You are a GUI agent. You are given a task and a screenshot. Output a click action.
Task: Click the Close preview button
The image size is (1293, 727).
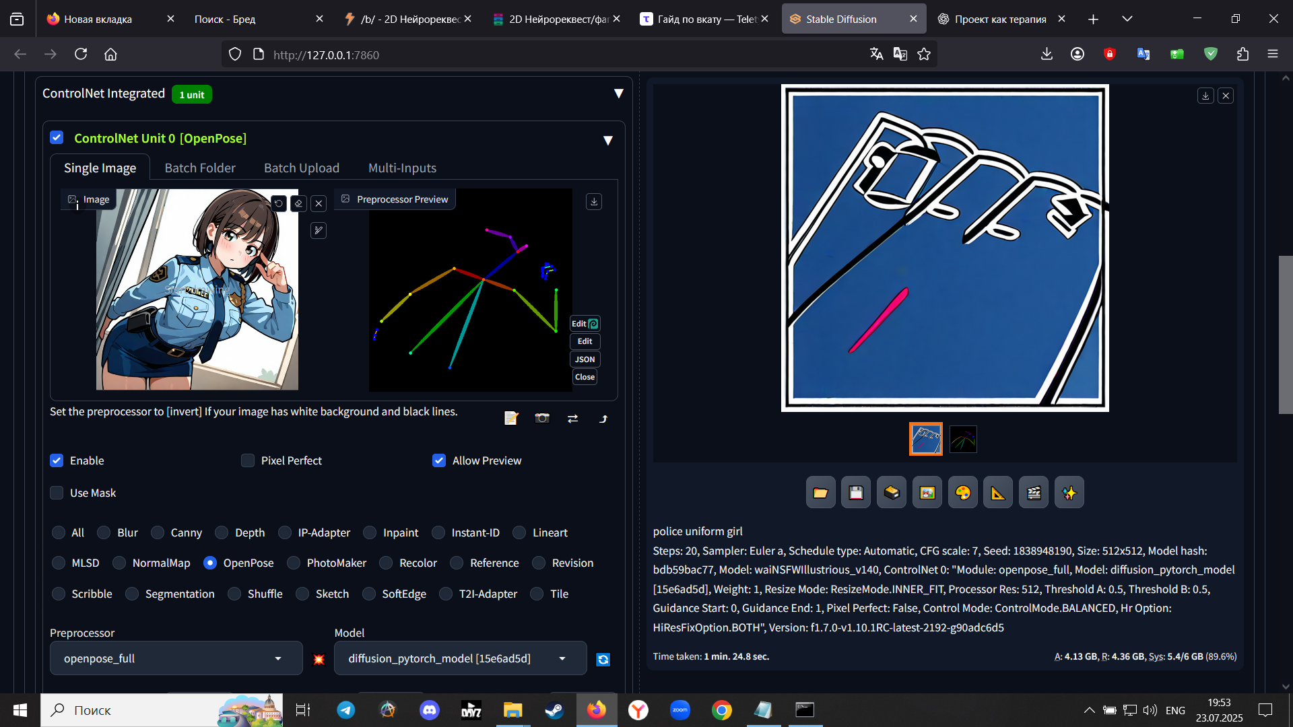pyautogui.click(x=585, y=377)
